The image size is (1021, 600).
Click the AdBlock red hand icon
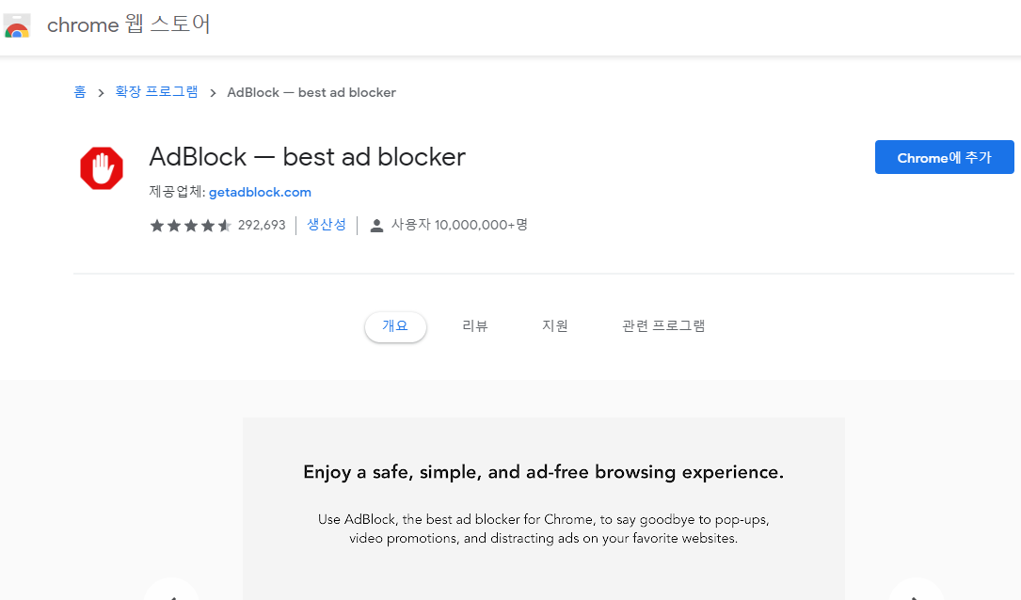102,168
